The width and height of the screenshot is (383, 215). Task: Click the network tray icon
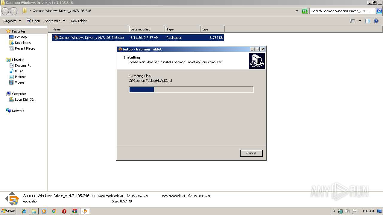(x=340, y=211)
